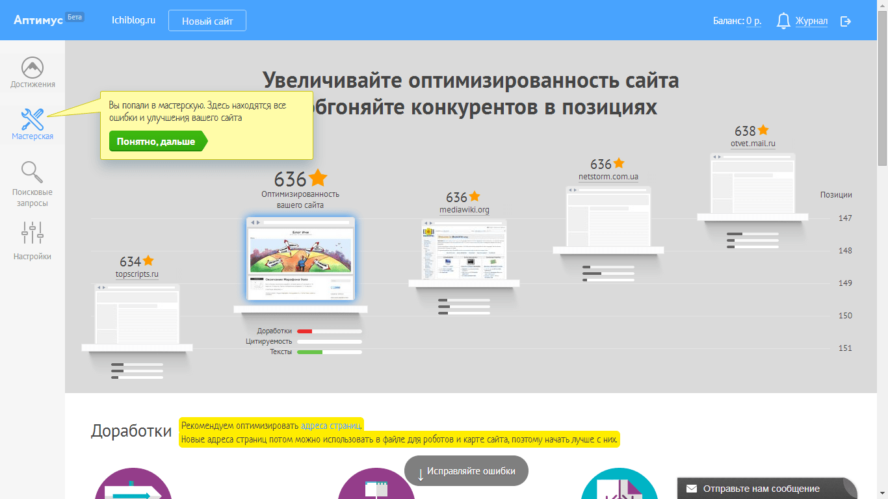Click position value 149

pyautogui.click(x=845, y=283)
